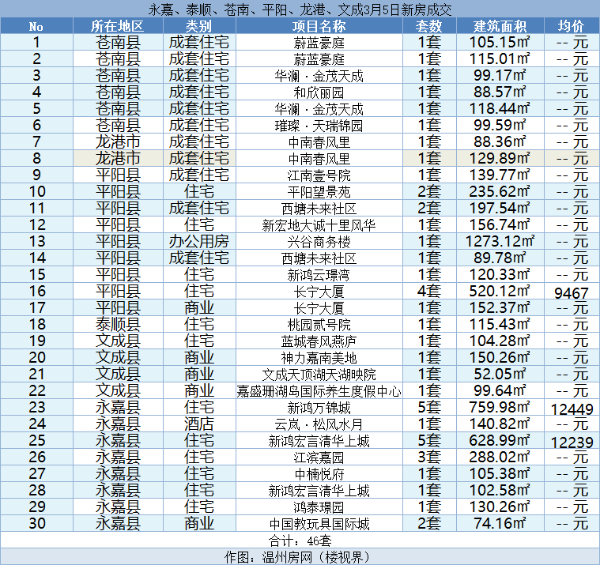
Task: Select the 办公用房 category cell
Action: (199, 241)
